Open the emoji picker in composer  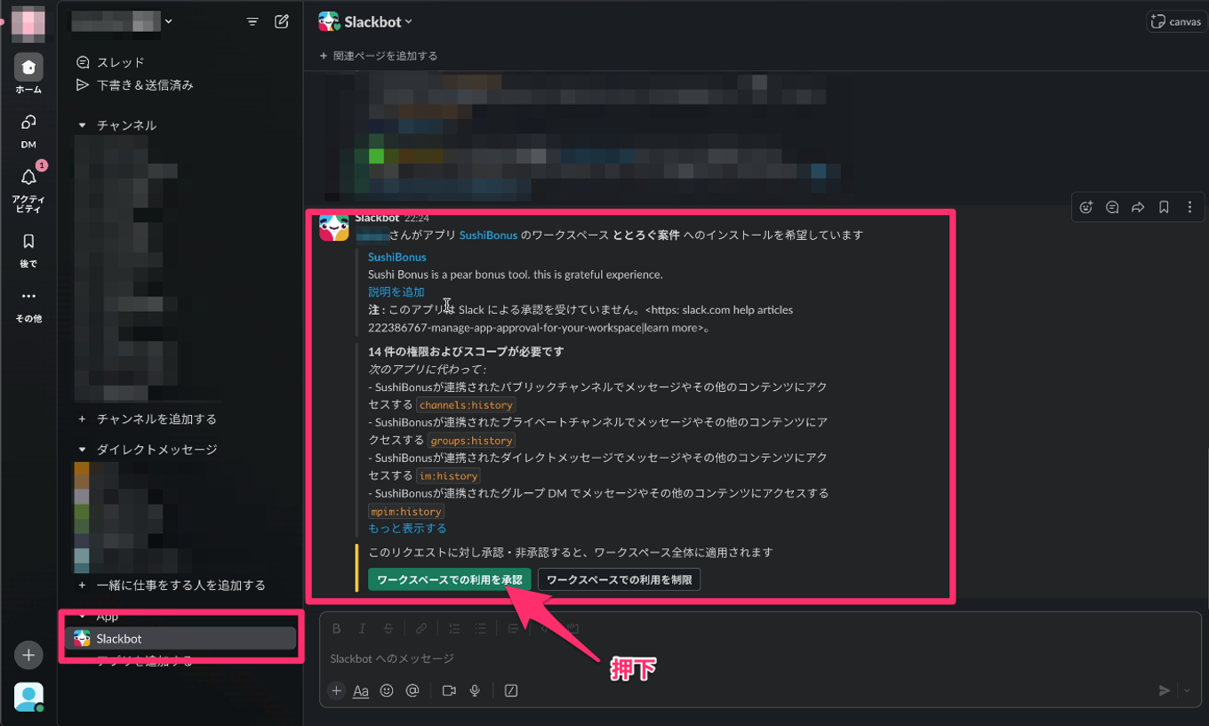coord(387,690)
